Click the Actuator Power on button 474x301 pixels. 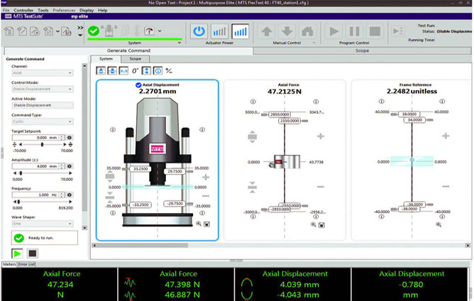[199, 31]
